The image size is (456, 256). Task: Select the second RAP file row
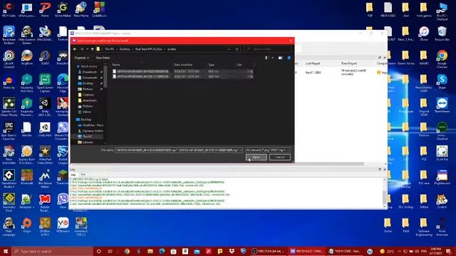182,77
